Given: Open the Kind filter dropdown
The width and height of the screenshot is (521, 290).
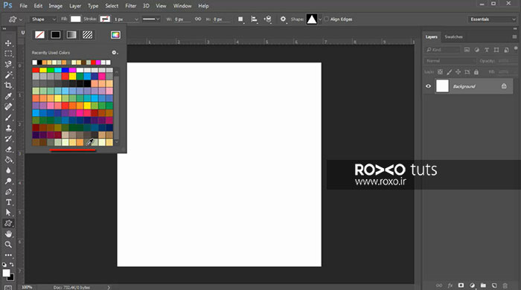Looking at the screenshot, I should 443,50.
